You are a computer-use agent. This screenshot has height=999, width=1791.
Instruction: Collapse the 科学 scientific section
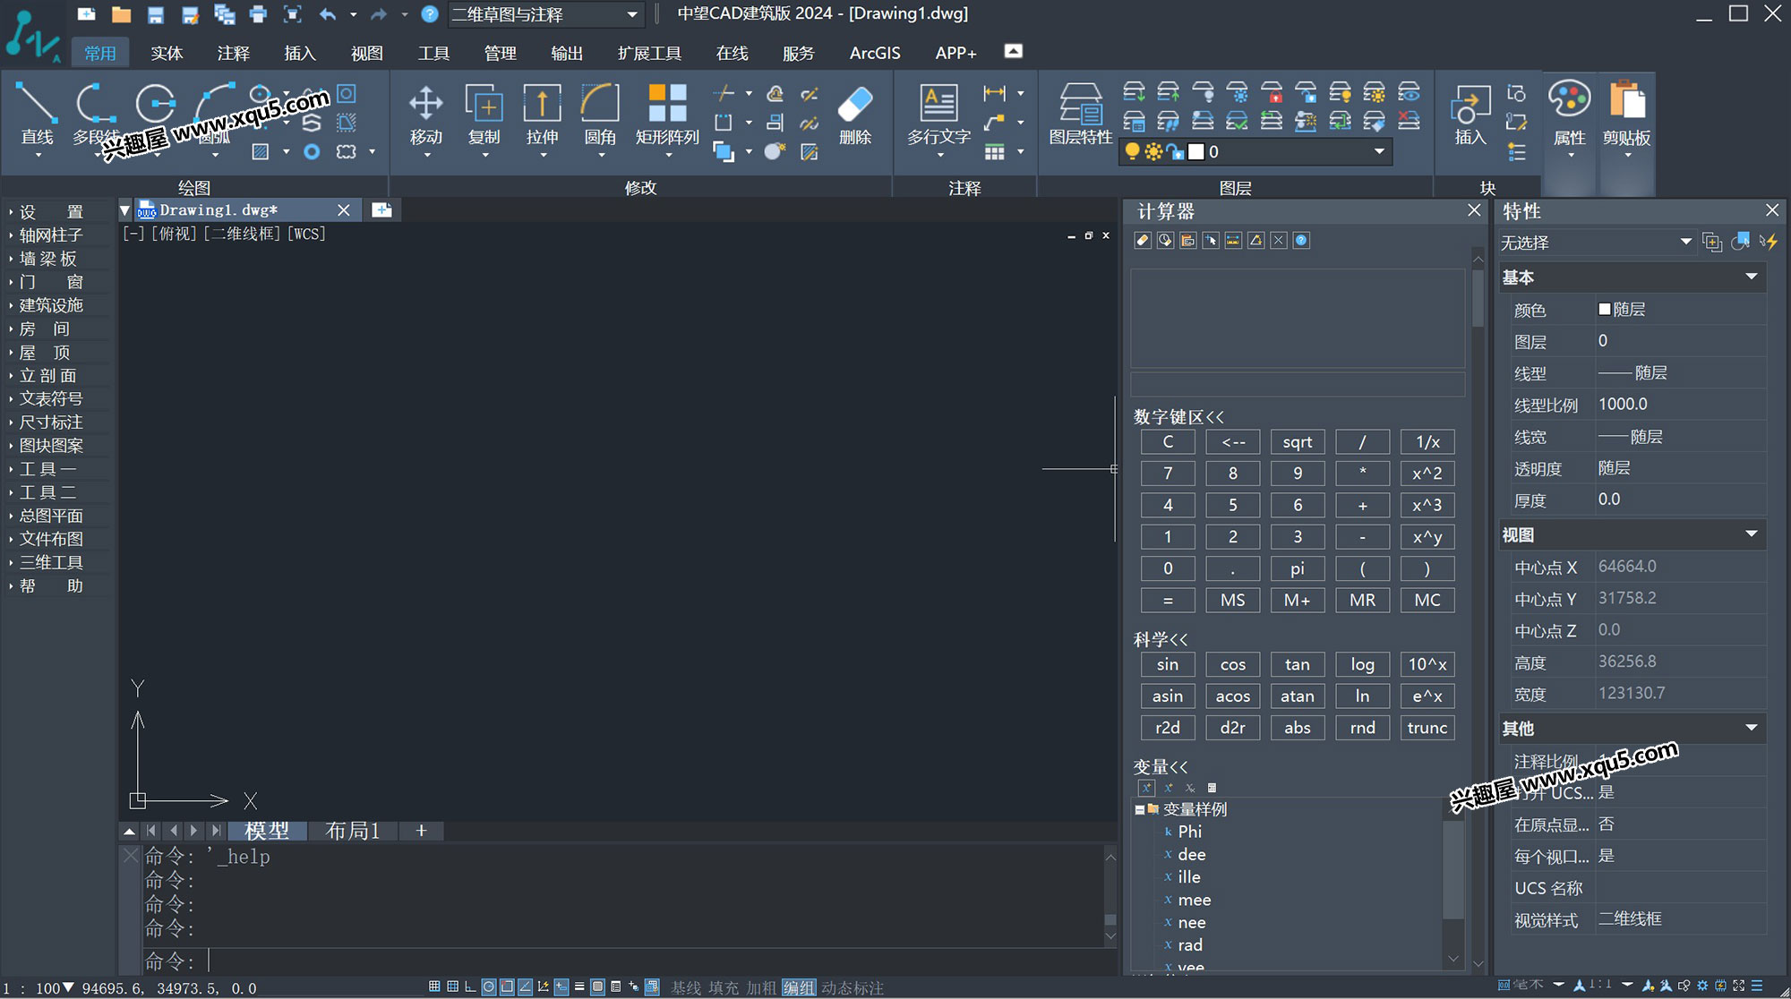(1161, 639)
